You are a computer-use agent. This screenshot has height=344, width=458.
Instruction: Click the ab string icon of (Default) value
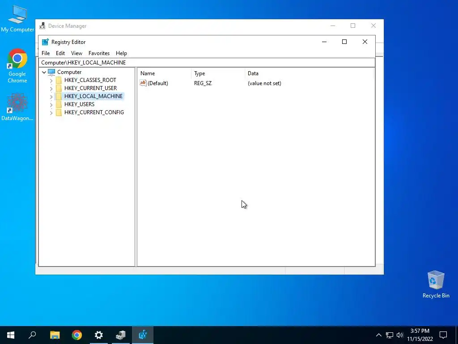[x=143, y=83]
